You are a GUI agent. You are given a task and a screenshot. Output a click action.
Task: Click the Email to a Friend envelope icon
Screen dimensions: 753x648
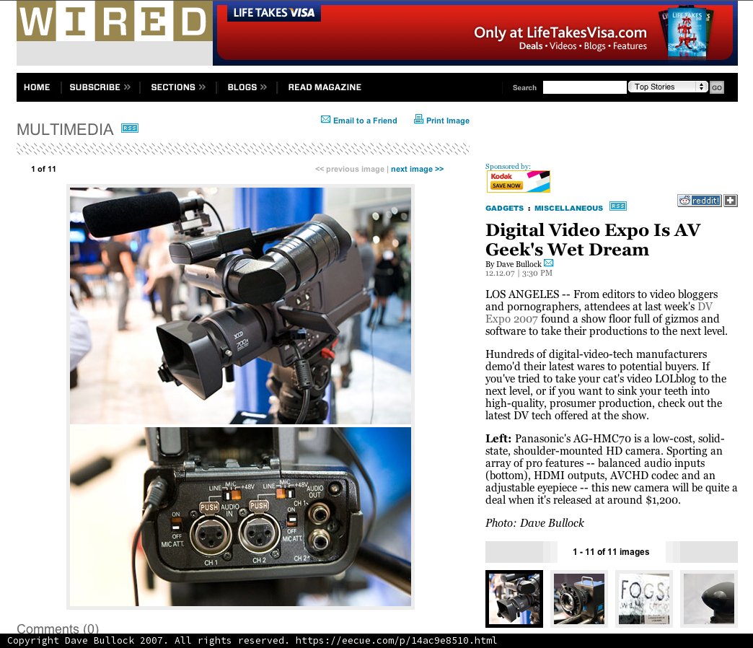[x=325, y=119]
